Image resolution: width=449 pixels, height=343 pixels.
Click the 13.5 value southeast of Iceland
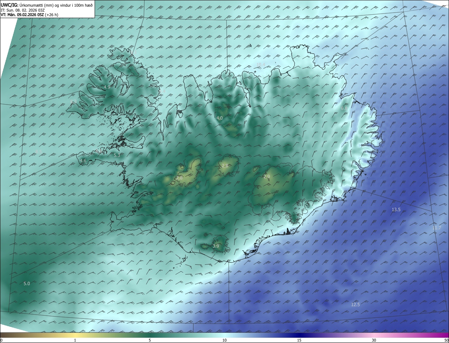click(396, 209)
